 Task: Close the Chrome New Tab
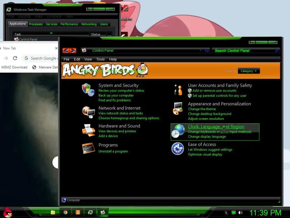pos(56,48)
